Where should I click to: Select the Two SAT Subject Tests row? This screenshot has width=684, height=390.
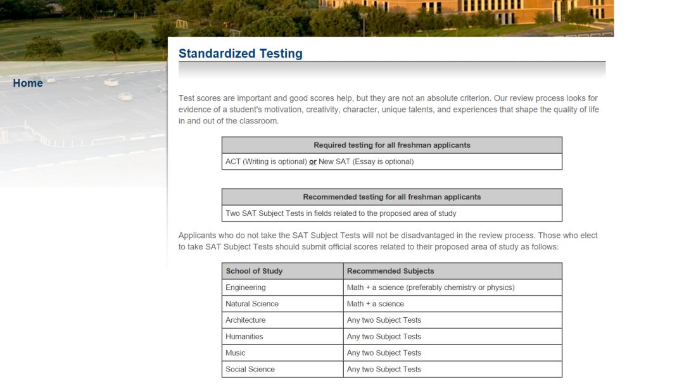pyautogui.click(x=392, y=213)
